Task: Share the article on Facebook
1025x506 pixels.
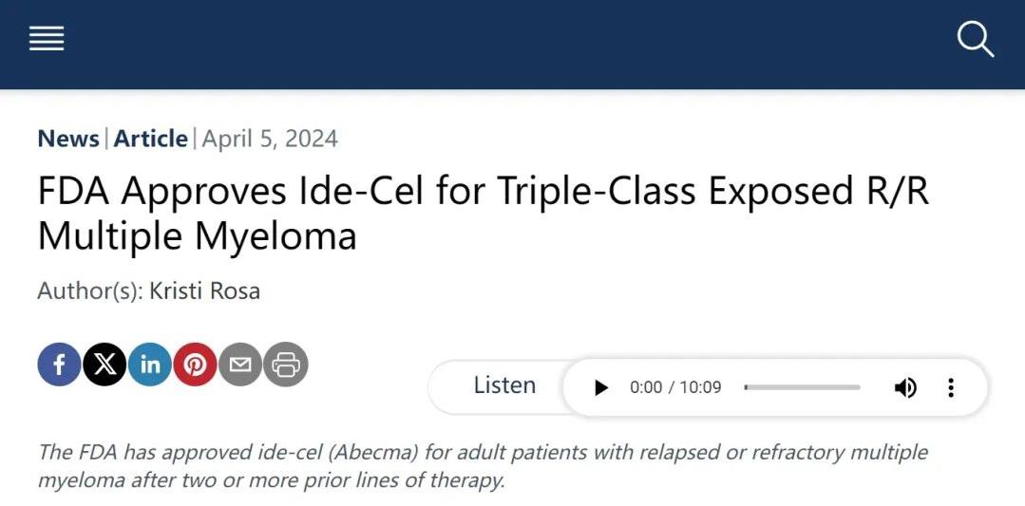Action: tap(59, 365)
